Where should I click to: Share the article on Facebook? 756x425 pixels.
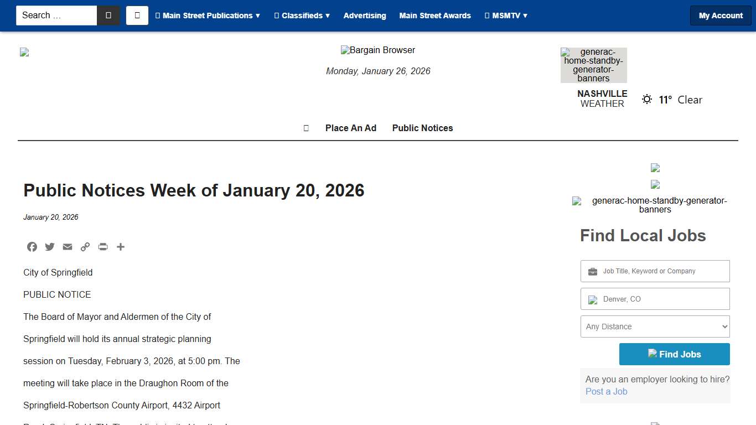32,247
